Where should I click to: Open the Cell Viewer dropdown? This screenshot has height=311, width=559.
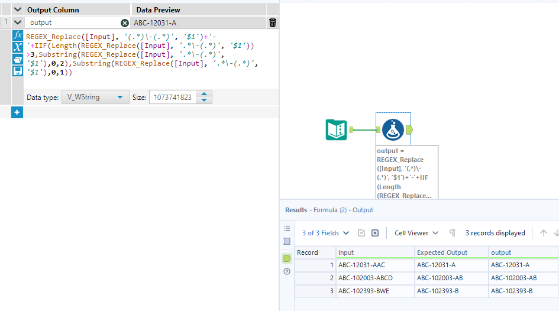tap(416, 233)
